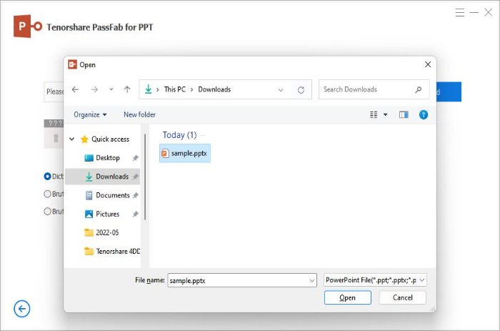The image size is (500, 331).
Task: Change the file view layout icon
Action: 374,114
